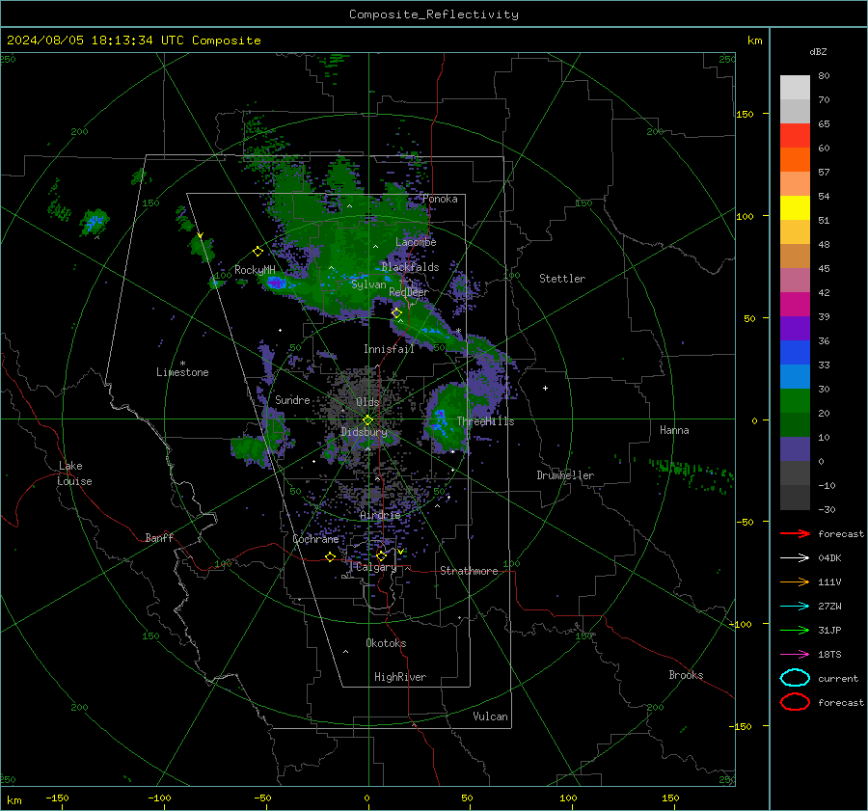Select the 51 dBZ yellow color swatch

pos(795,207)
